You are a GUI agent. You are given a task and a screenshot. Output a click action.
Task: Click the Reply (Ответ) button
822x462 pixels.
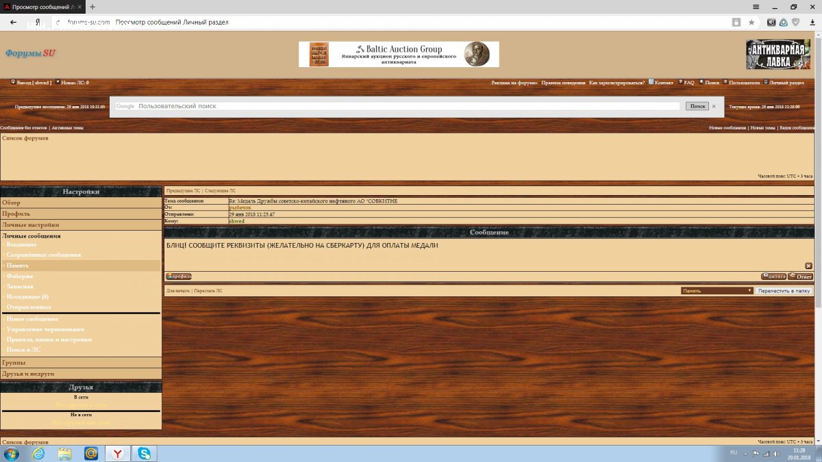tap(801, 277)
